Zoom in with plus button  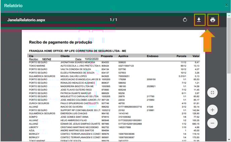point(212,110)
